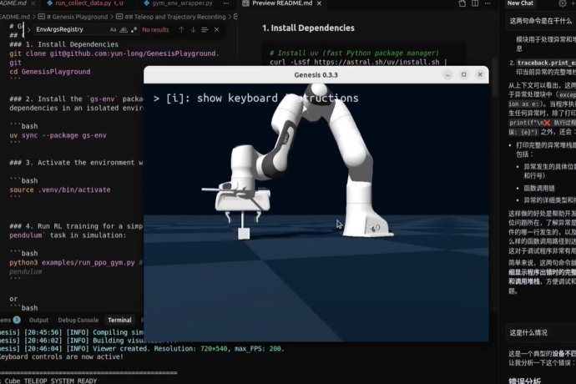Screen dimensions: 576x384
Task: Toggle regular expression search option
Action: (134, 30)
